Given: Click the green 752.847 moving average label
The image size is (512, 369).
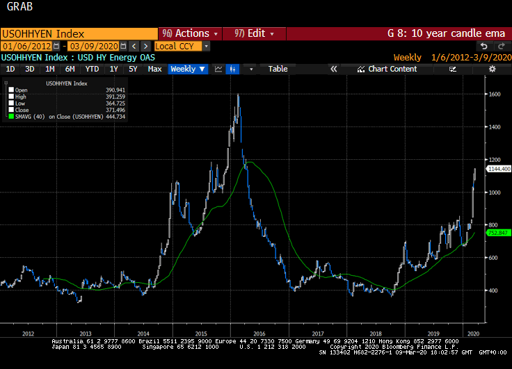Looking at the screenshot, I should 499,233.
